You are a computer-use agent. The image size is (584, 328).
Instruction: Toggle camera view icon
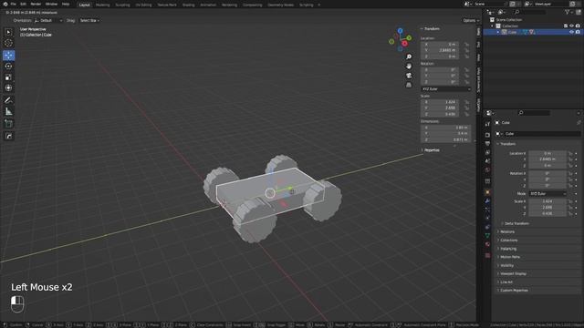[409, 76]
